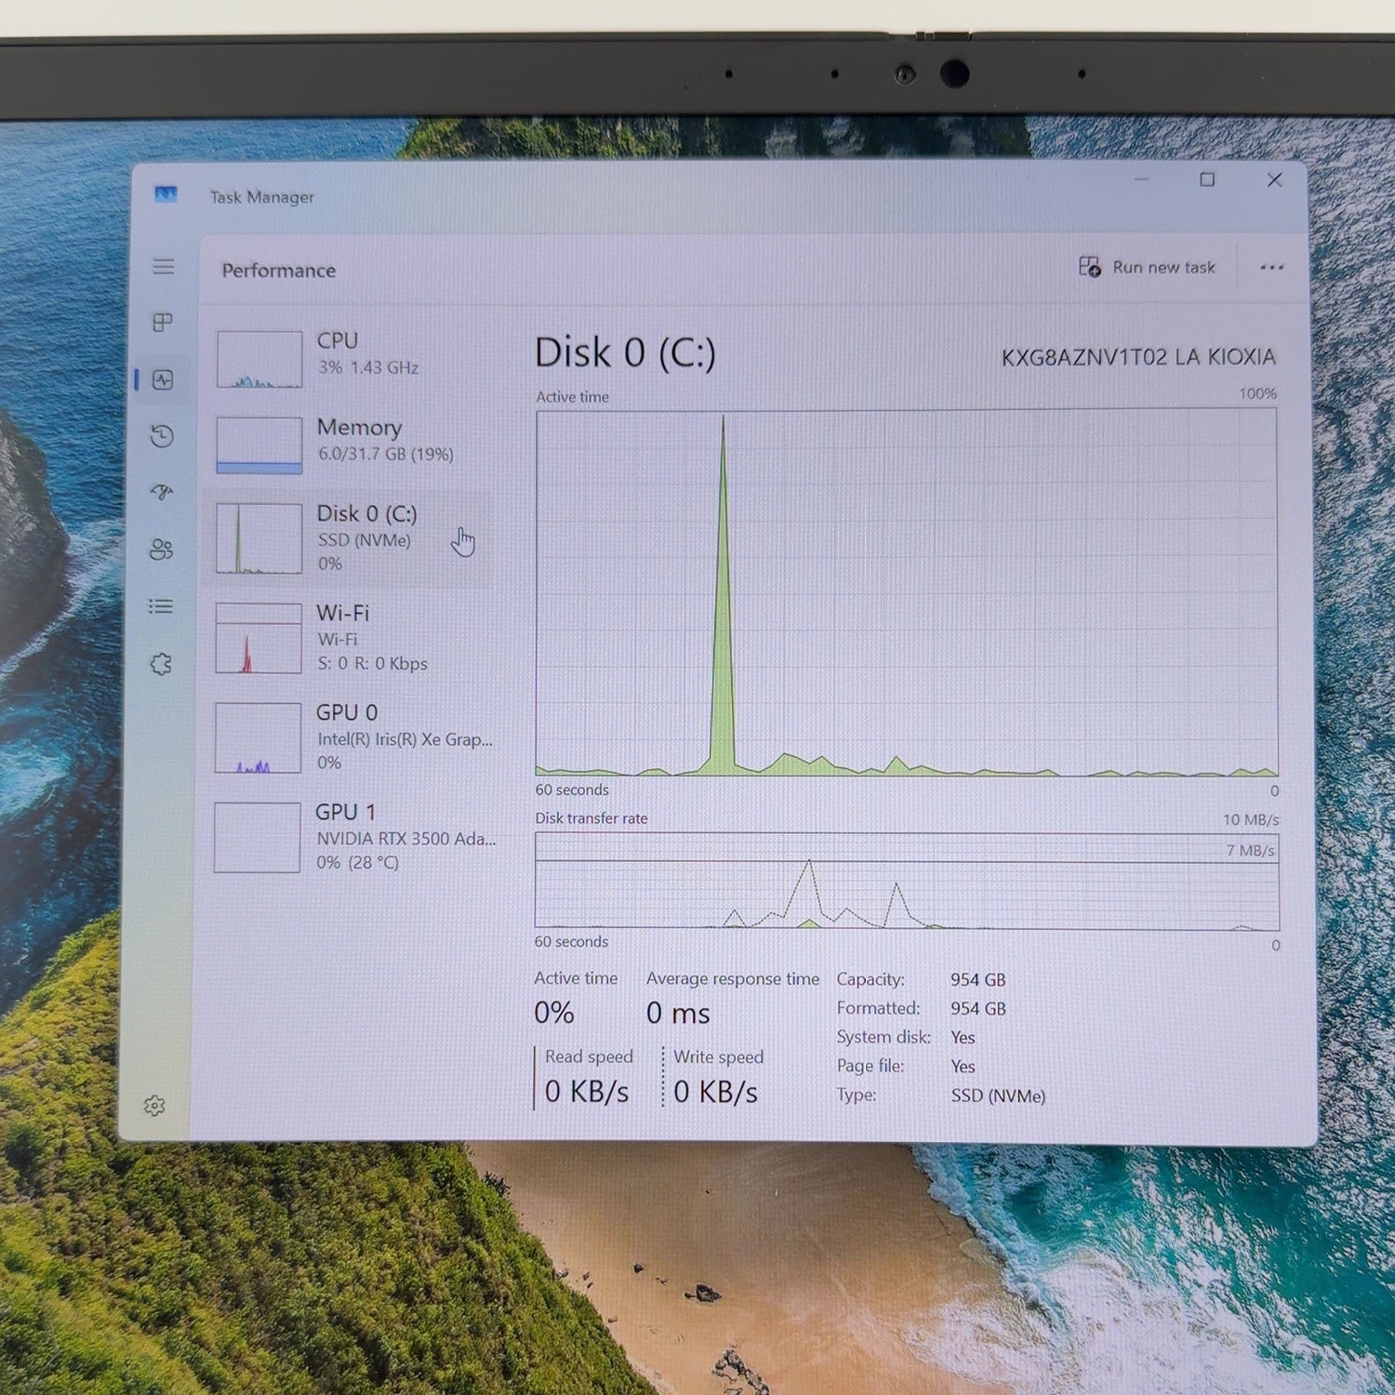Viewport: 1395px width, 1395px height.
Task: Click the Task Manager app icon in title bar
Action: pos(166,194)
